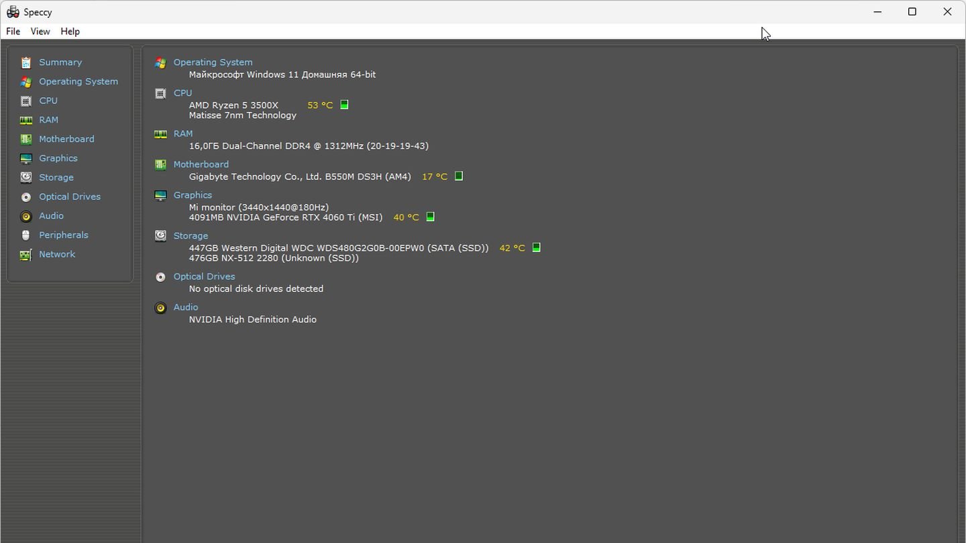Image resolution: width=966 pixels, height=543 pixels.
Task: Click the RAM heading link in summary
Action: pos(183,134)
